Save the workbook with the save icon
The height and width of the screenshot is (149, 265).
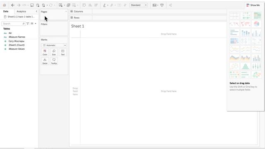point(32,5)
